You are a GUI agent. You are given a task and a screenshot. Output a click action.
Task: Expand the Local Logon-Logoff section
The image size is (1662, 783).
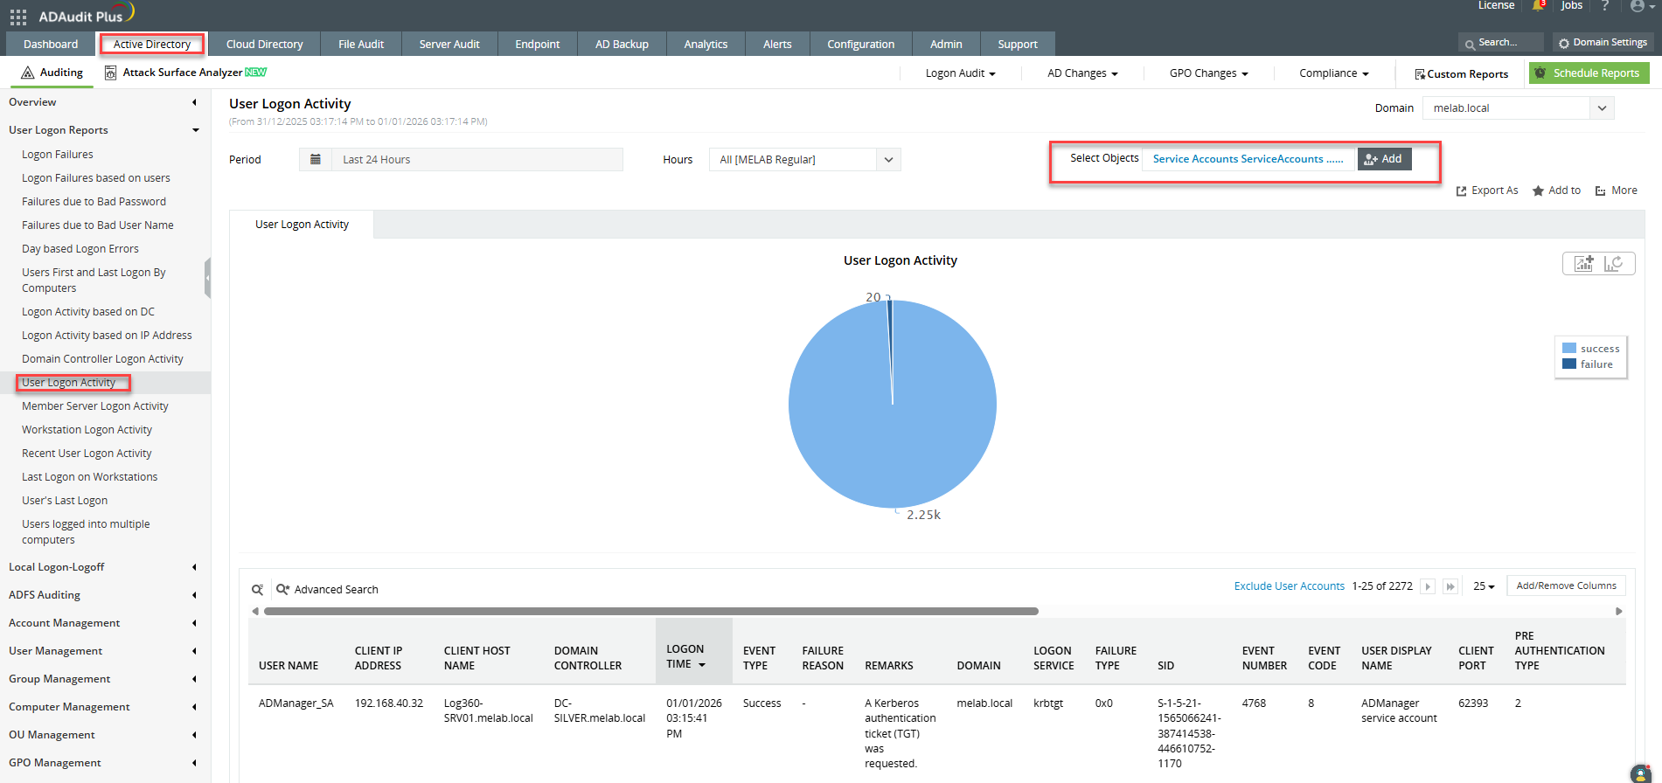pos(57,567)
